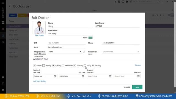Click the doctor color swatch
Screen dimensions: 176x99
90,38
